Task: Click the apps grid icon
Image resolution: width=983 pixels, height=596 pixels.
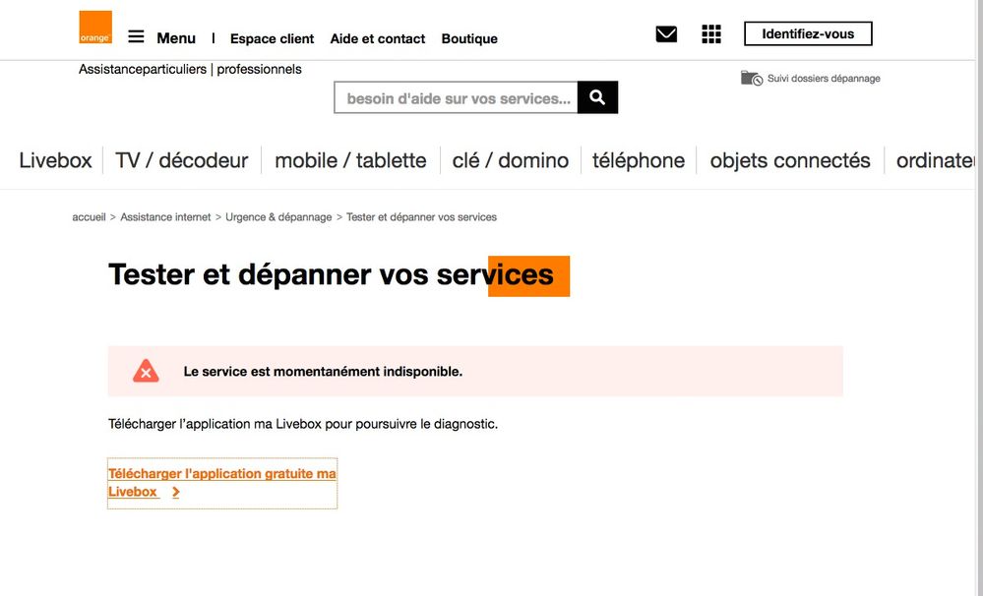Action: point(710,32)
